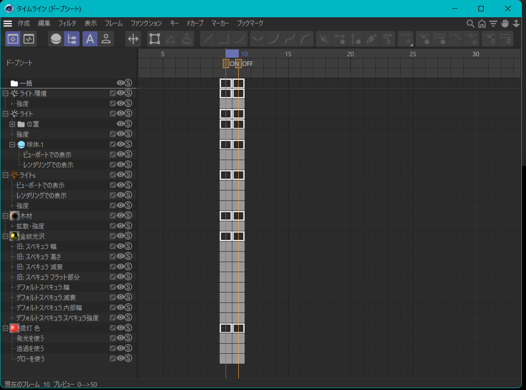Toggle the automatic mode 'A' icon
This screenshot has height=390, width=526.
[90, 39]
